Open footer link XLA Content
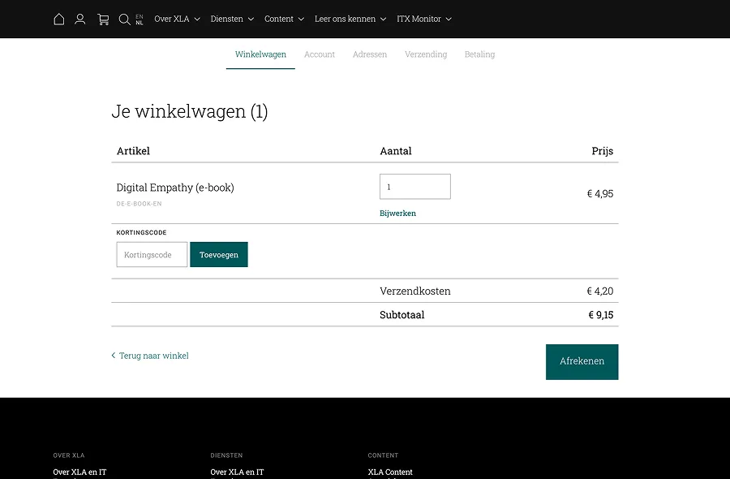The image size is (730, 479). tap(390, 472)
